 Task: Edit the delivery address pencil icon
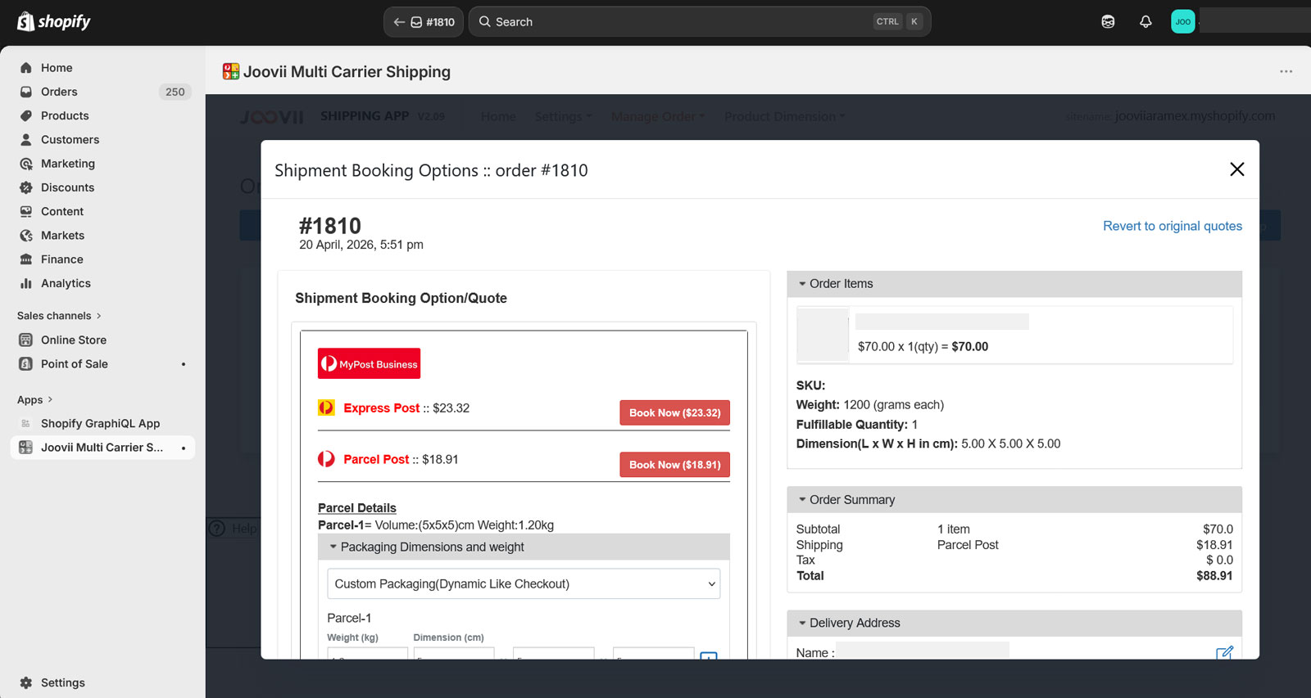click(x=1224, y=653)
